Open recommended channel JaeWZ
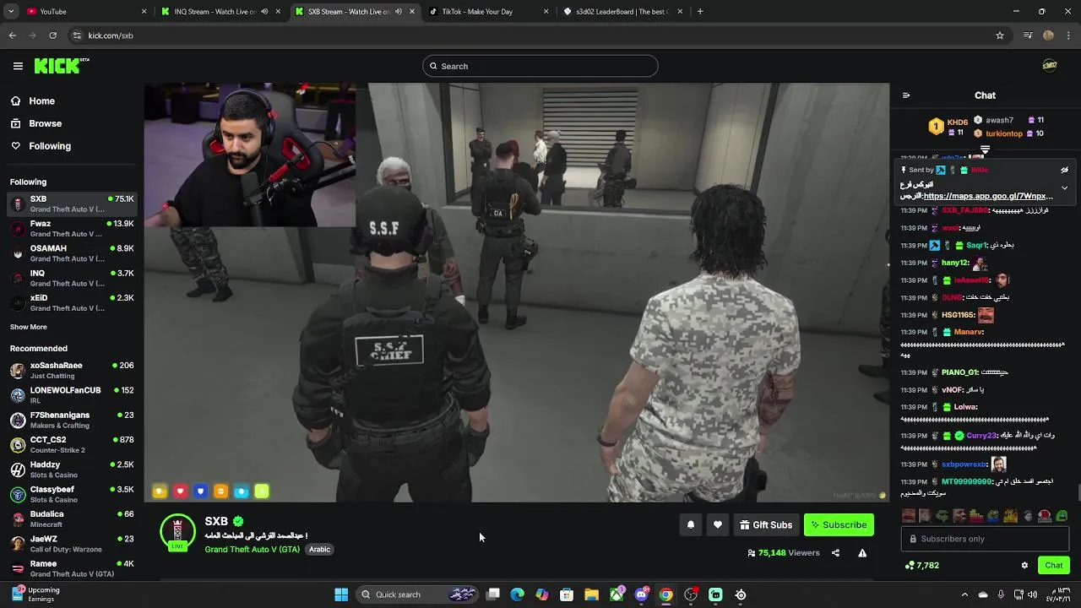The width and height of the screenshot is (1081, 608). (x=71, y=544)
